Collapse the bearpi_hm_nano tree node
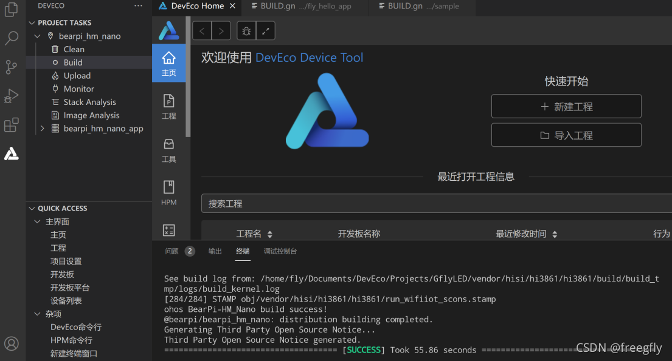 point(38,36)
